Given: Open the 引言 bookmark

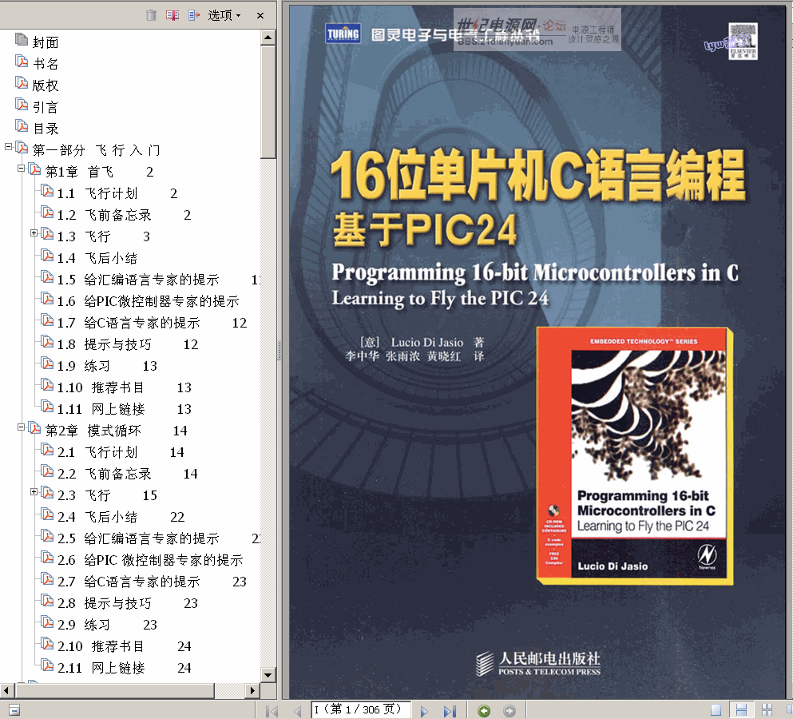Looking at the screenshot, I should click(x=46, y=107).
